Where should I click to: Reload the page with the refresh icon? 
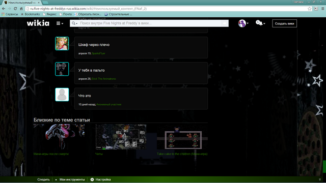15,9
